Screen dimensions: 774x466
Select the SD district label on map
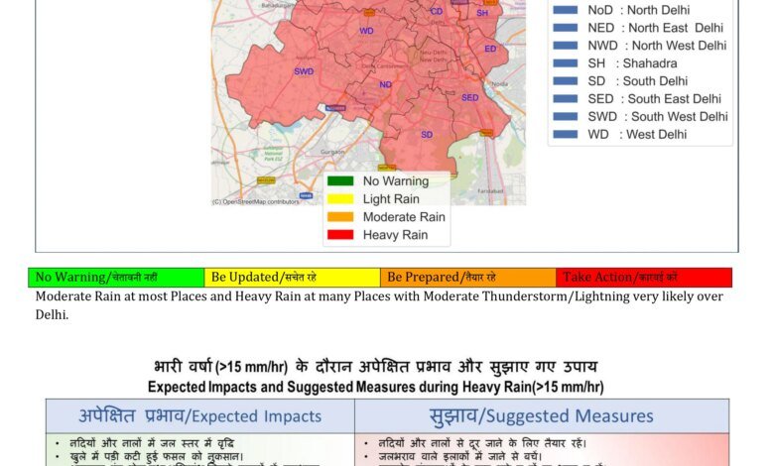[427, 134]
